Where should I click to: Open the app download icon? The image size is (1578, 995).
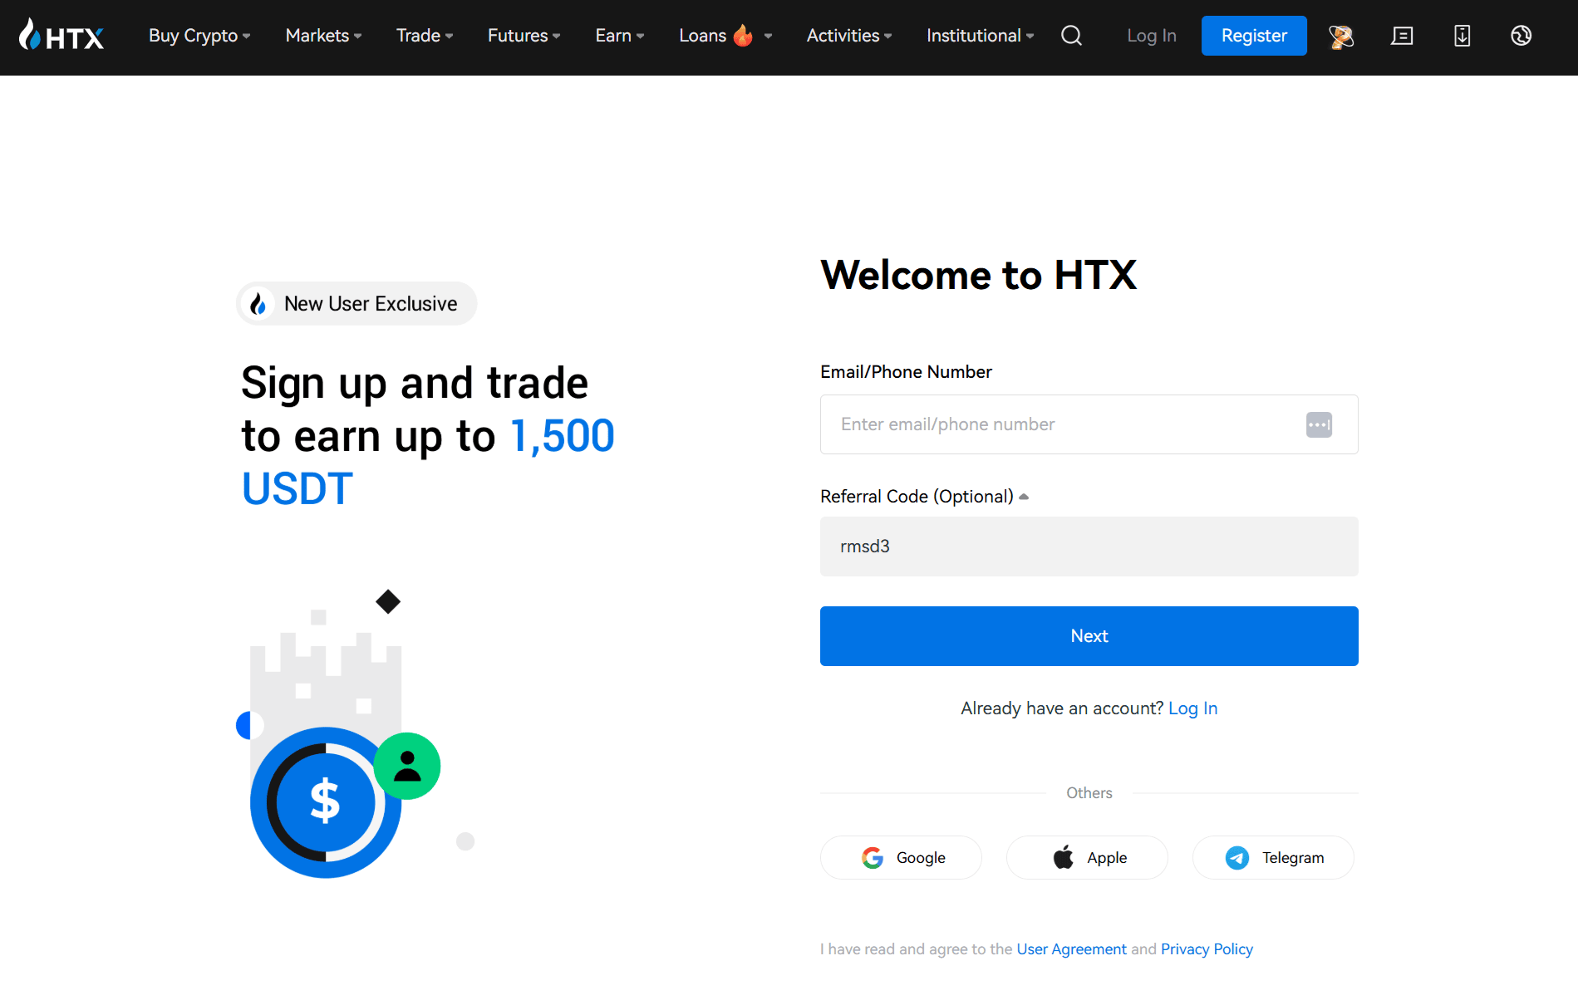tap(1462, 36)
